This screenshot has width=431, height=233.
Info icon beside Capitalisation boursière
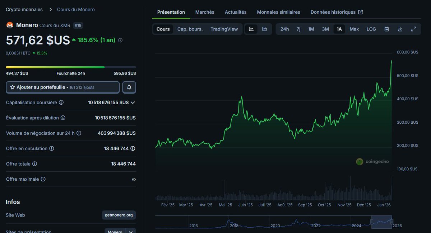(61, 103)
